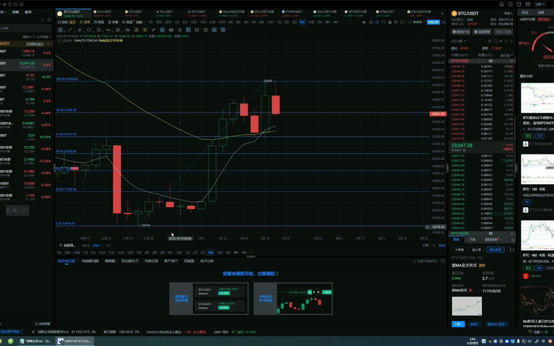Click the indicator edit icon next to EMA

tap(108, 245)
